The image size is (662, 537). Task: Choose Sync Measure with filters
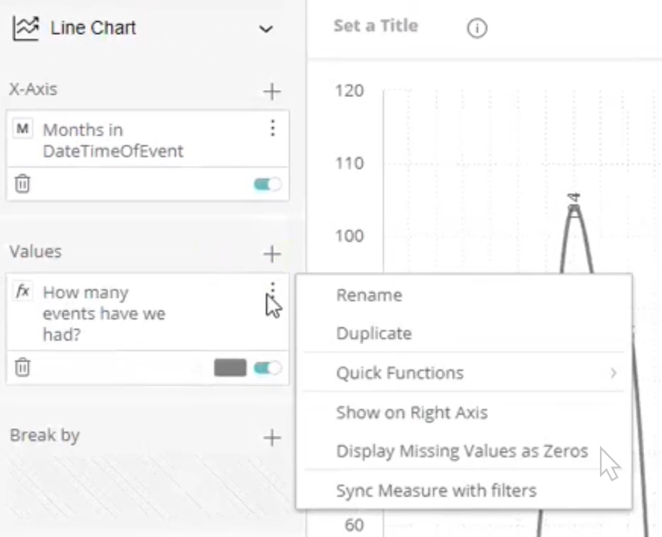pos(464,491)
